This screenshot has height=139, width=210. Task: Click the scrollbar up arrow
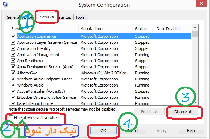point(195,28)
